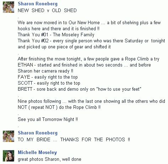Select the After finishing the move tonight line
The image size is (168, 164).
click(88, 59)
